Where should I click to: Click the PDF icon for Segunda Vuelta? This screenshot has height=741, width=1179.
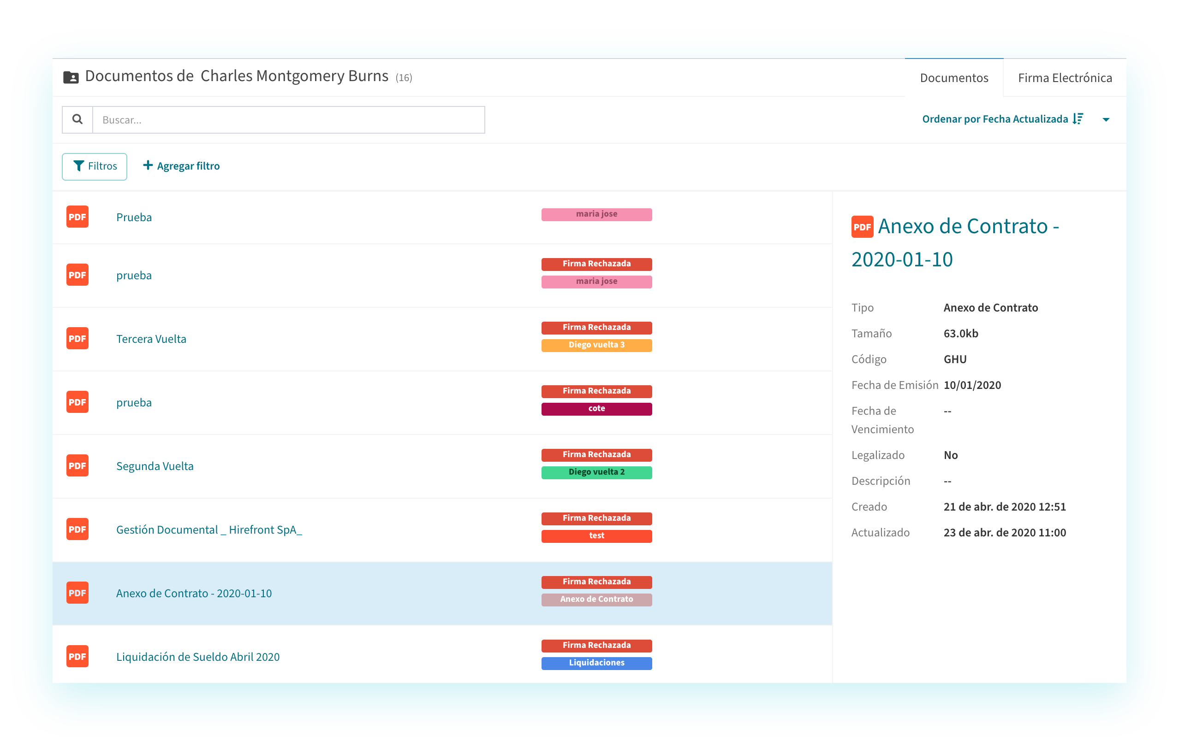(x=77, y=465)
